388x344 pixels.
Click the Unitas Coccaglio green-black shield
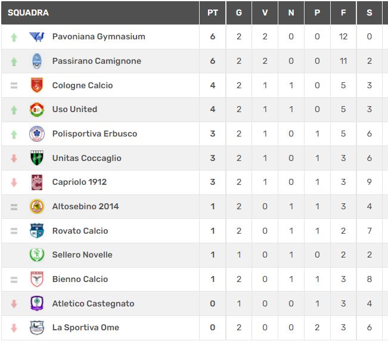[37, 158]
